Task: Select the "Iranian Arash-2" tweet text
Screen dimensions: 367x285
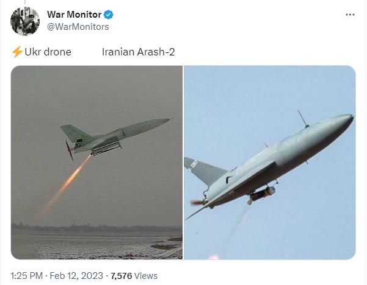Action: coord(139,52)
